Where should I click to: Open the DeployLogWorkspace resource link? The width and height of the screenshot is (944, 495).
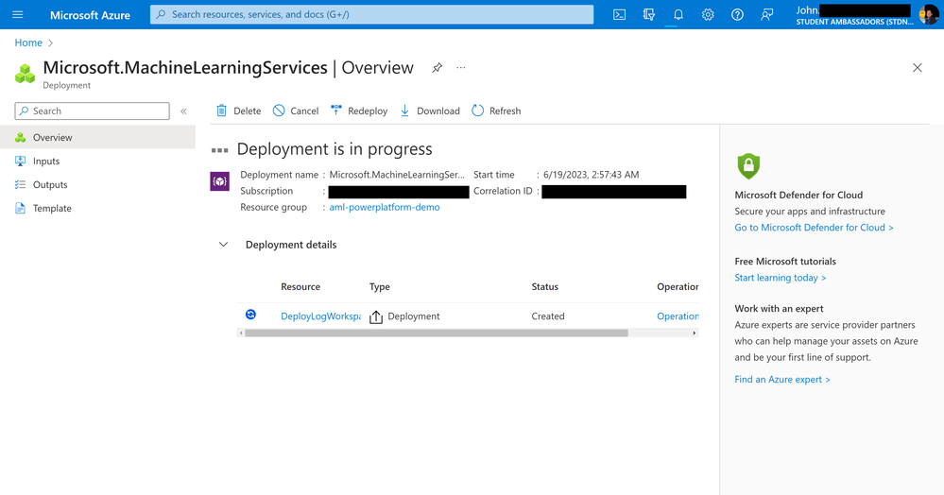pyautogui.click(x=320, y=316)
